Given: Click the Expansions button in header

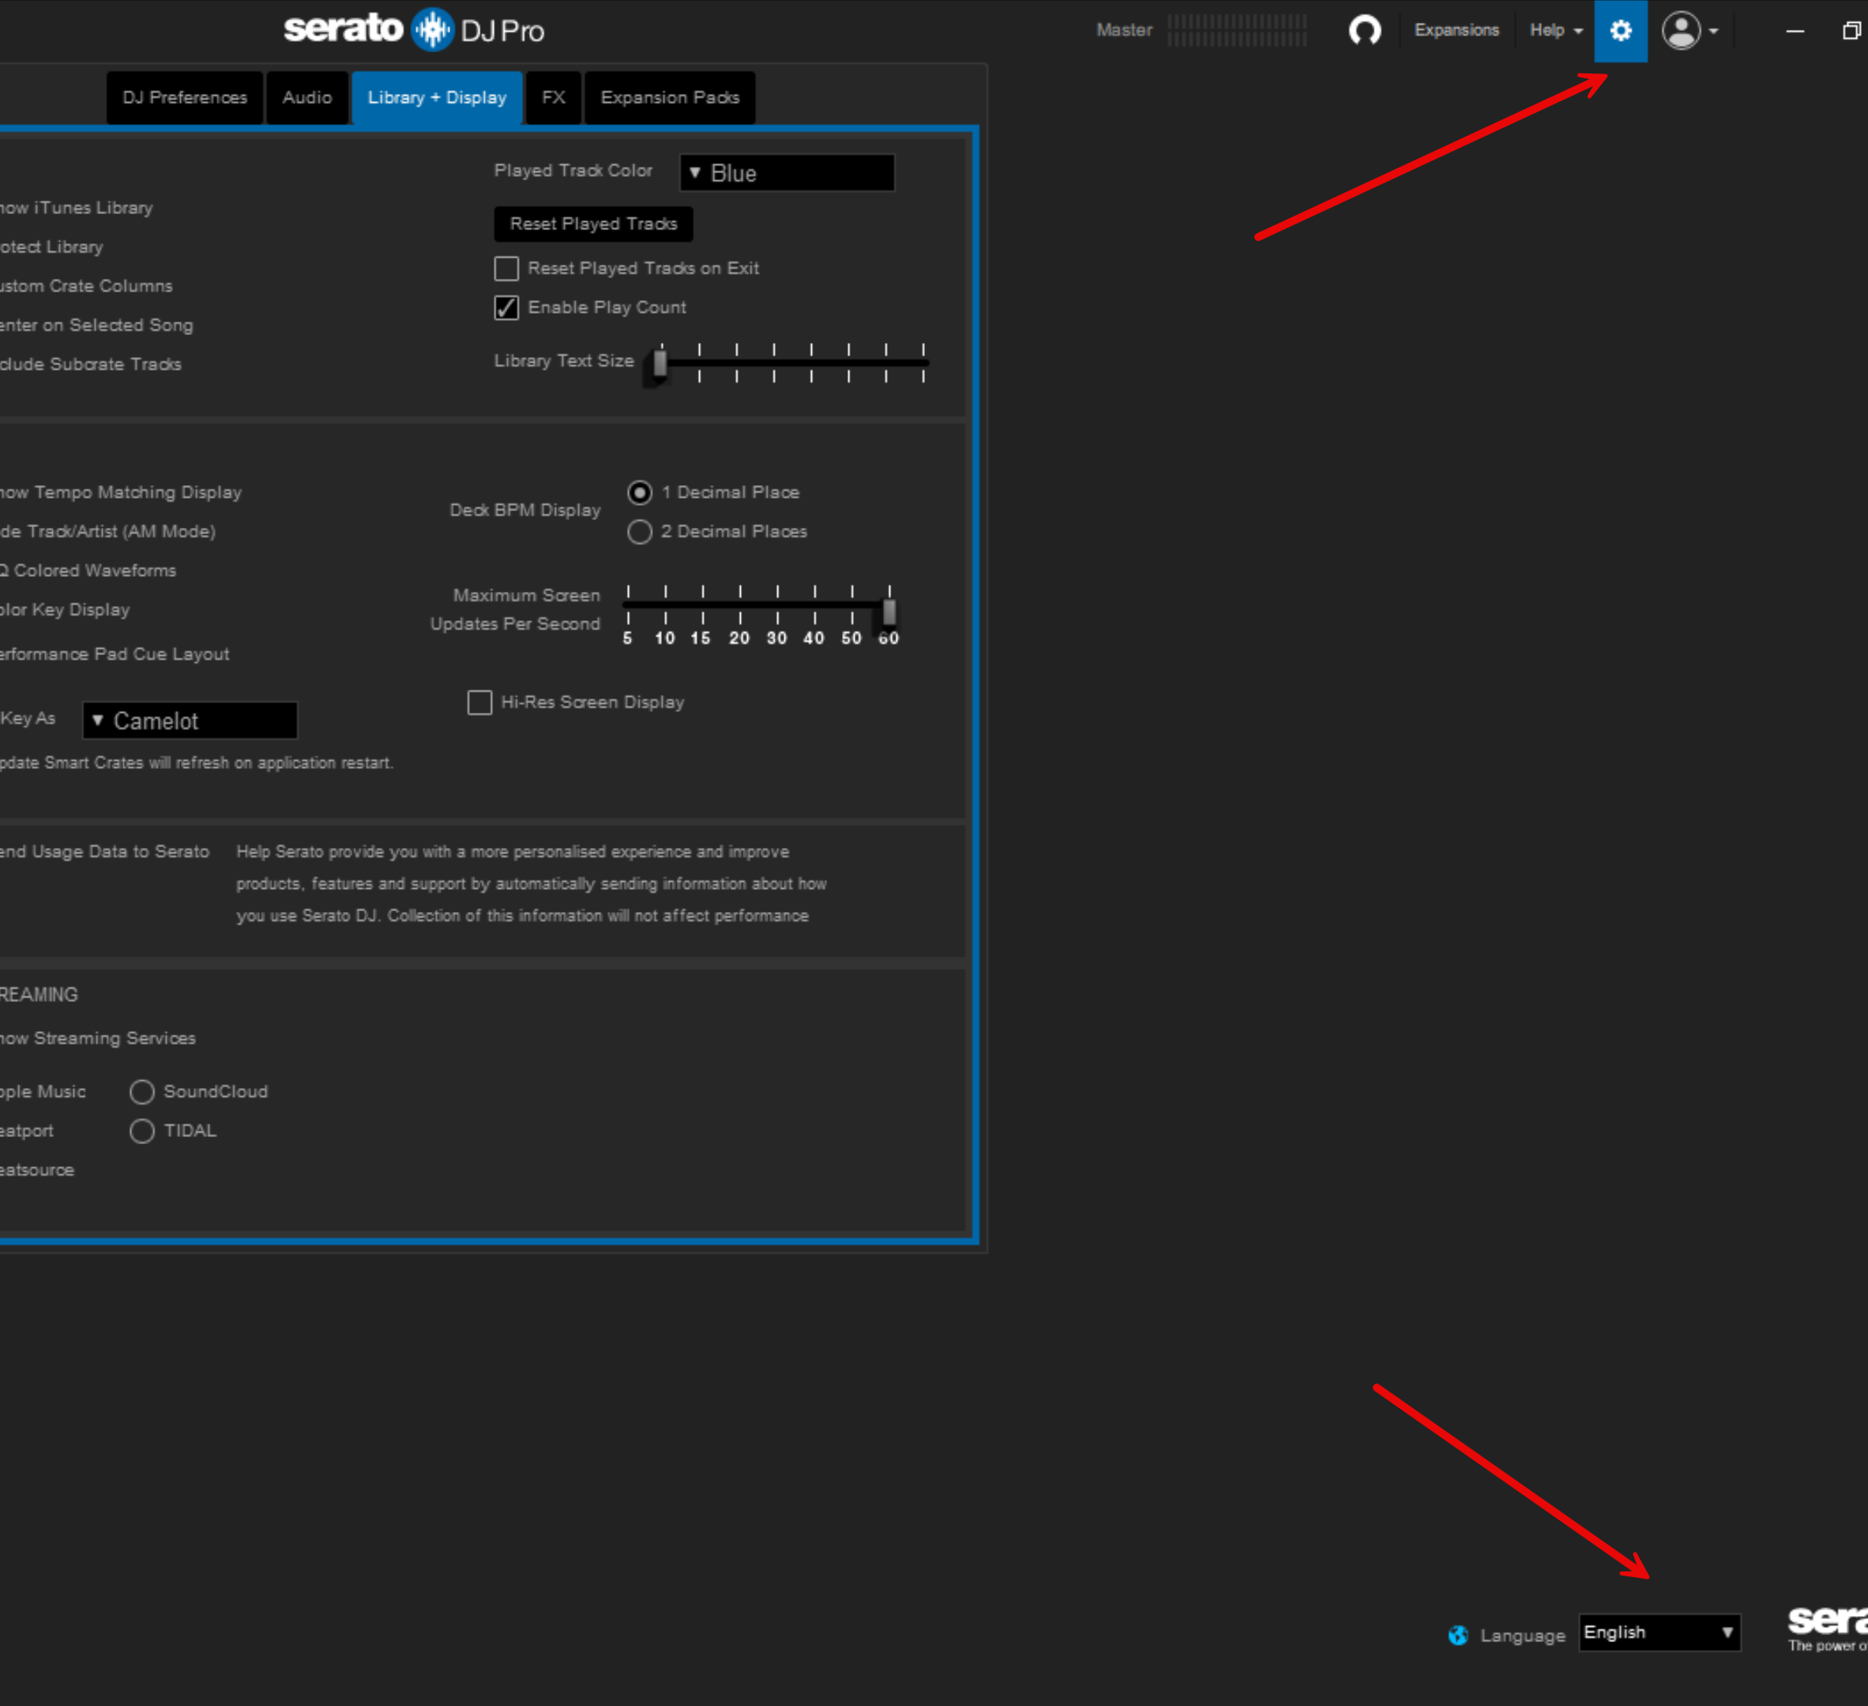Looking at the screenshot, I should coord(1456,31).
